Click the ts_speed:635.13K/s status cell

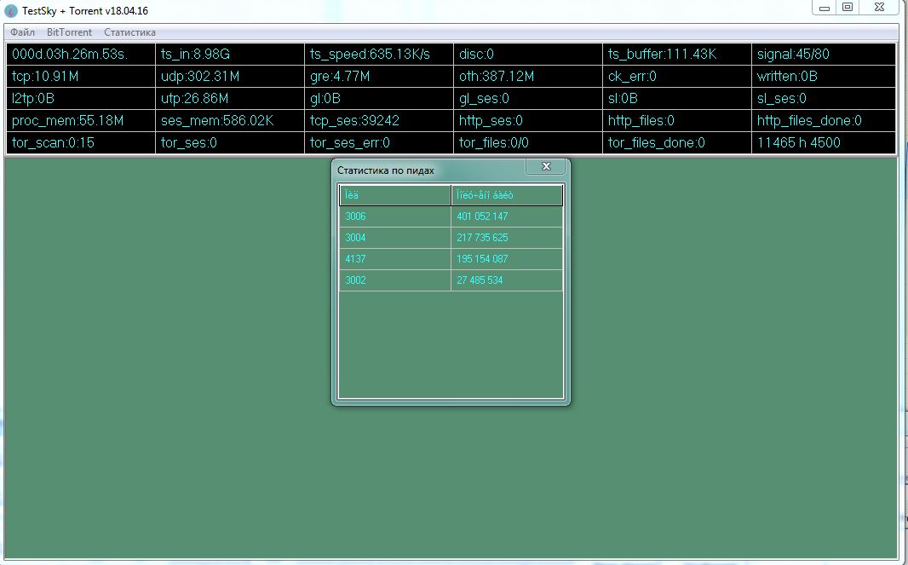click(378, 55)
